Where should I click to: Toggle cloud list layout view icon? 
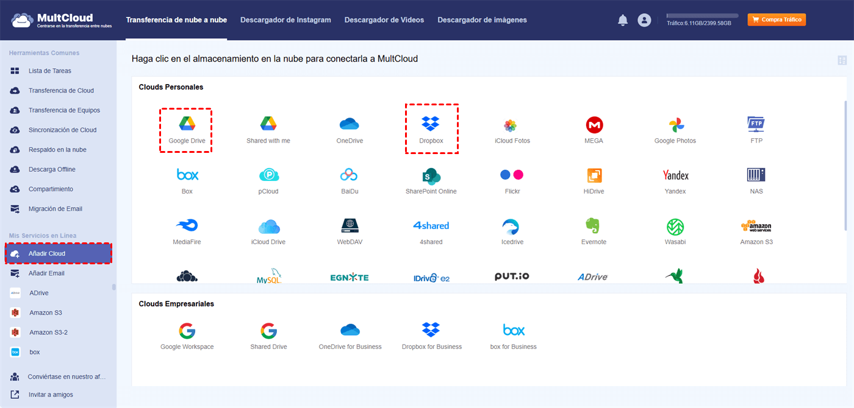click(842, 60)
